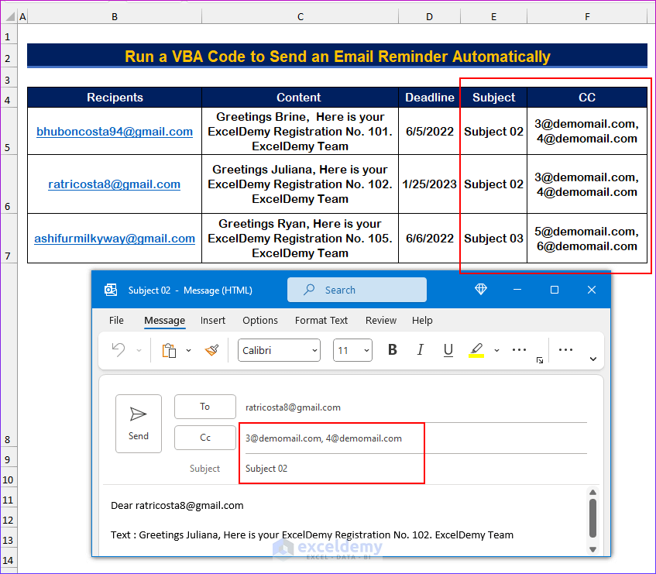
Task: Click into the Search box
Action: pyautogui.click(x=357, y=290)
